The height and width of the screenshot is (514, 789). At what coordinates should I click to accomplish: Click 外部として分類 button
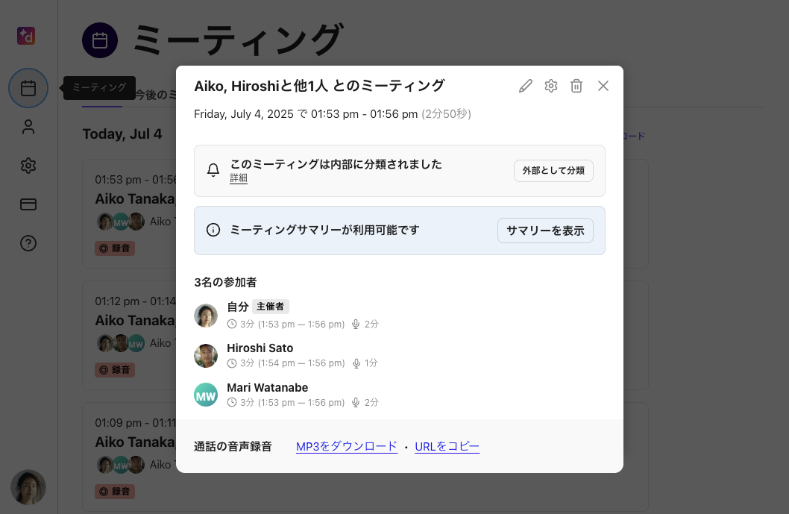(553, 171)
